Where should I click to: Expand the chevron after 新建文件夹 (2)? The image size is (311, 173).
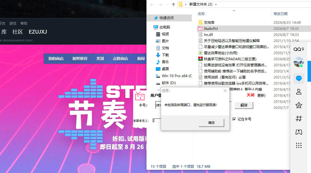[216, 4]
